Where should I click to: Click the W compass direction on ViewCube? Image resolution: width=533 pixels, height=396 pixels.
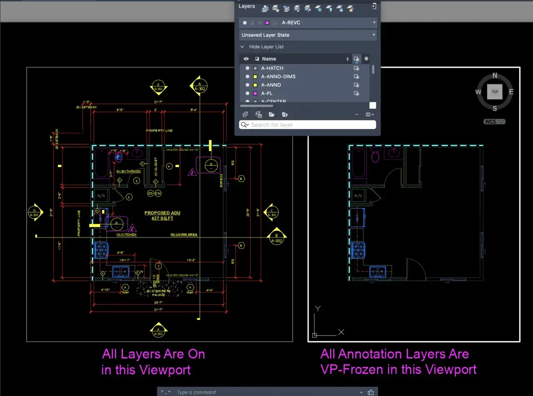478,92
